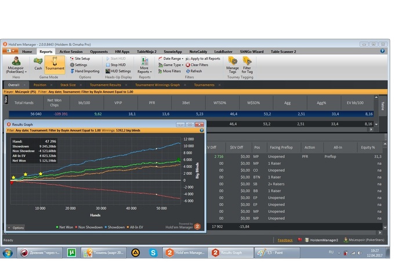Viewport: 406px width, 265px height.
Task: Click help icon in Results Graph
Action: pos(202,130)
